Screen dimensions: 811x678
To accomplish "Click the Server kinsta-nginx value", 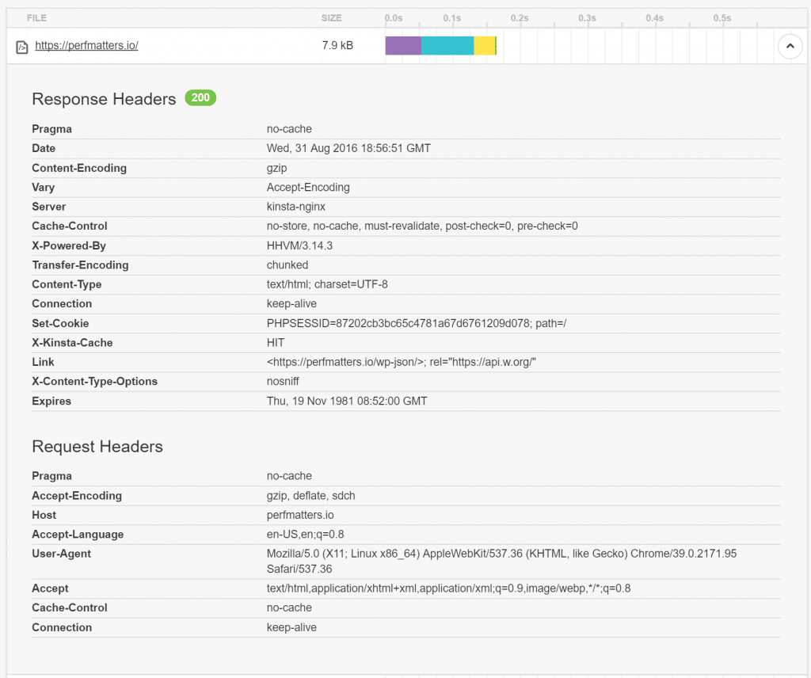I will 296,207.
